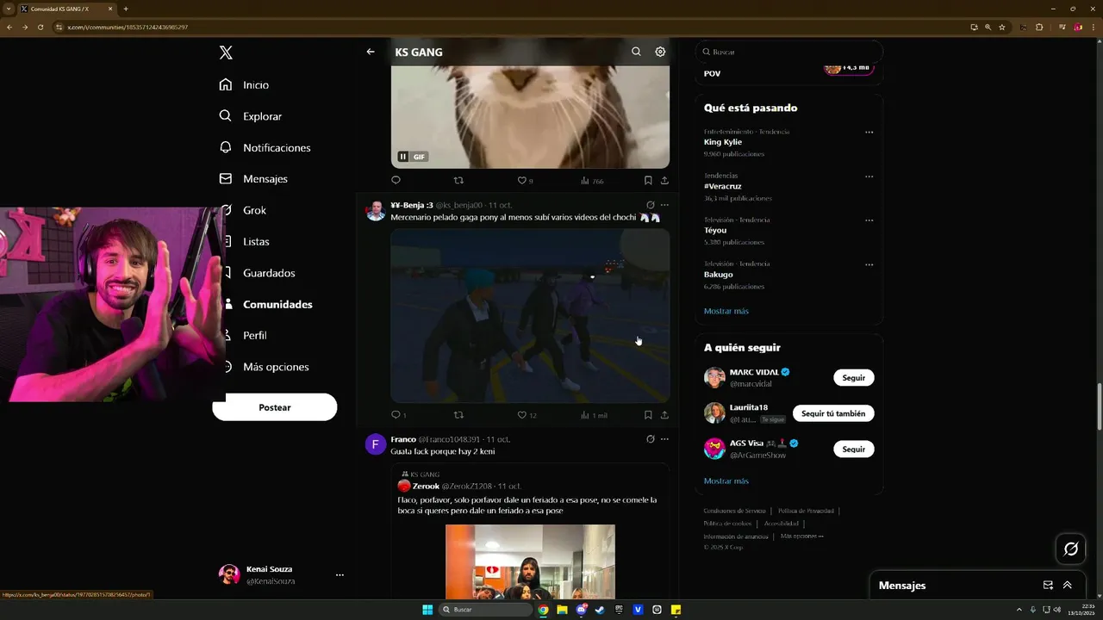Viewport: 1103px width, 620px height.
Task: Share Benja's post
Action: coord(664,415)
